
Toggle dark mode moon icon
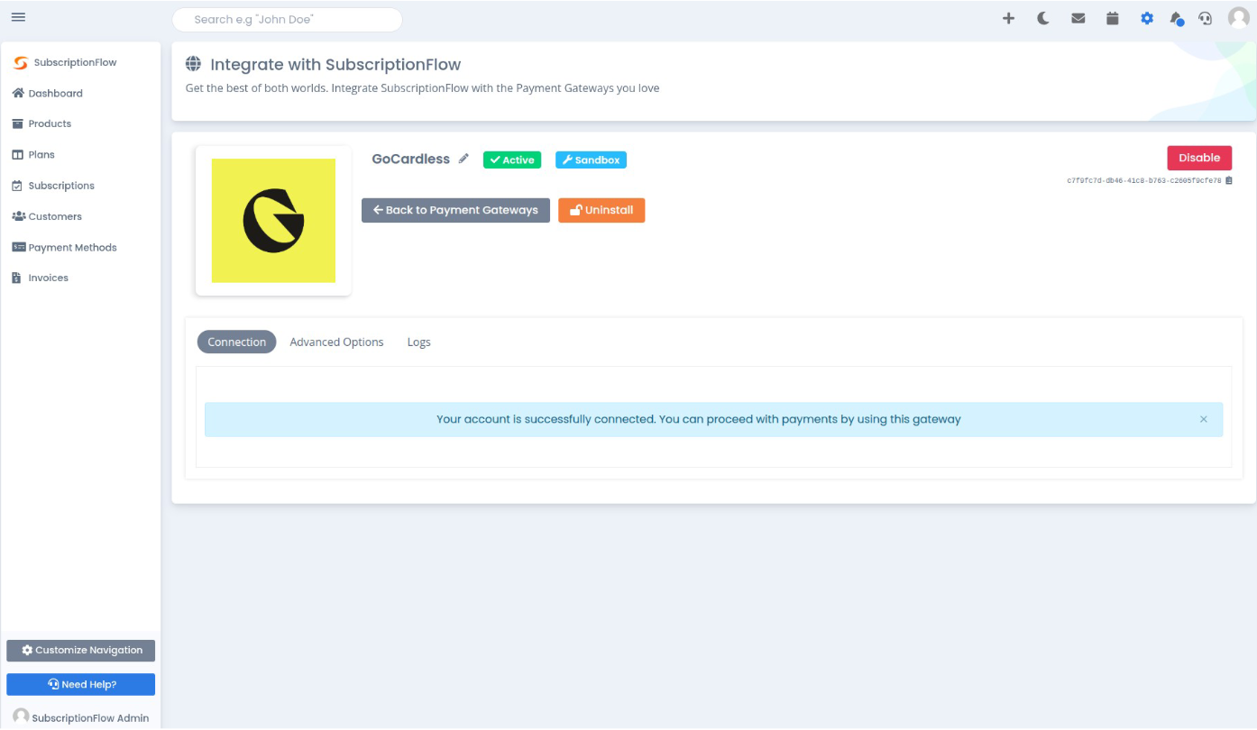pos(1043,18)
